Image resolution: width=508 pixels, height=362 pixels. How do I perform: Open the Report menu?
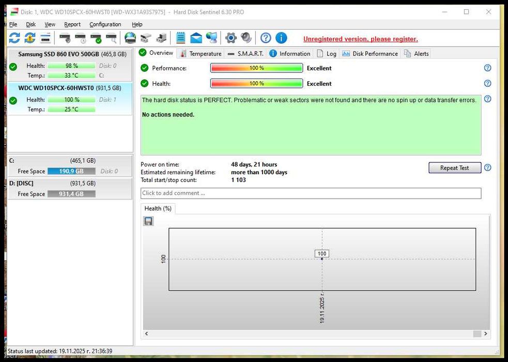(72, 24)
